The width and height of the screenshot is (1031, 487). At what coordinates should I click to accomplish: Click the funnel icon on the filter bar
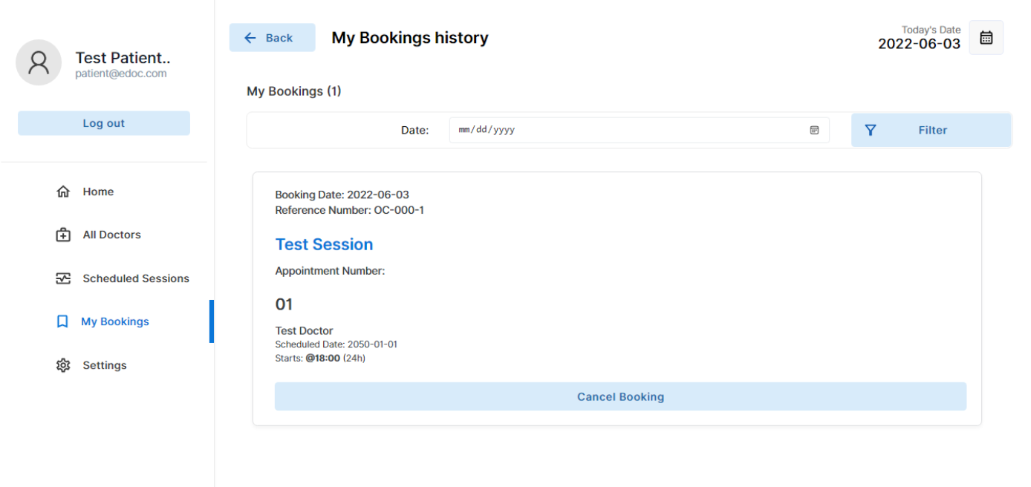click(871, 130)
